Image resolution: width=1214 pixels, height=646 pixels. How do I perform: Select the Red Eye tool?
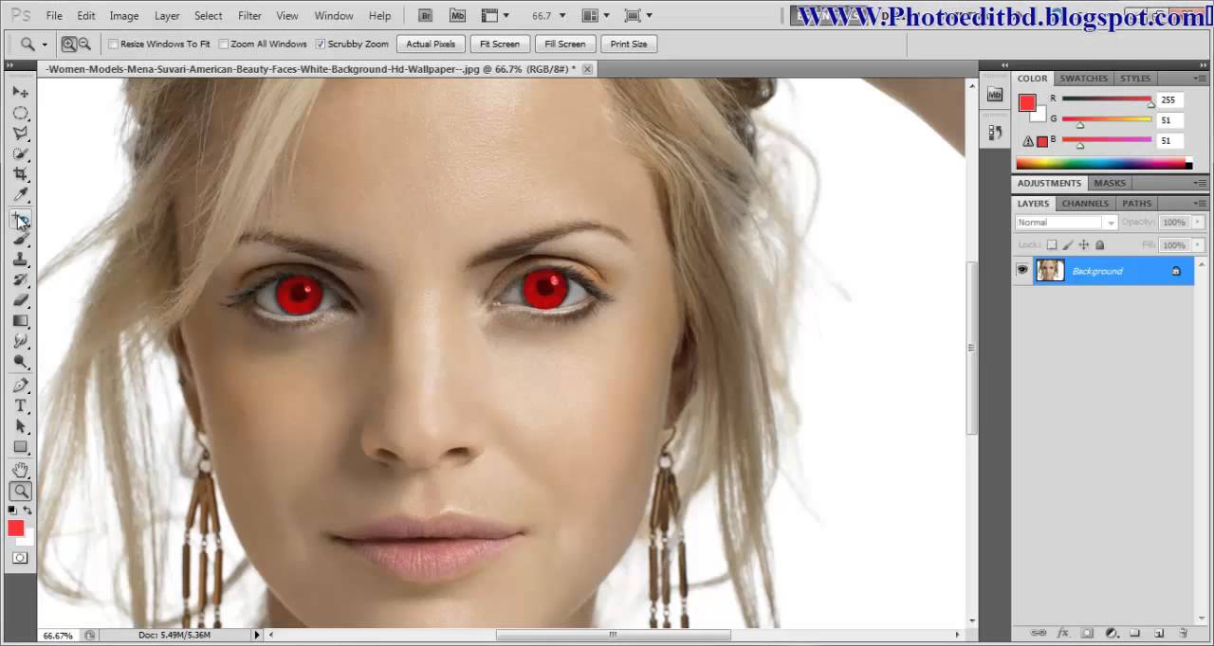pyautogui.click(x=20, y=220)
